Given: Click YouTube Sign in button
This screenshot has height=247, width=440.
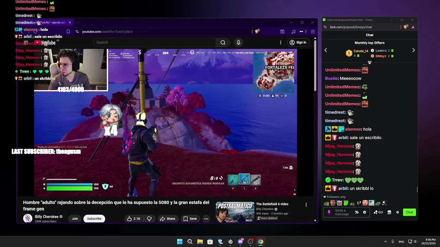Looking at the screenshot, I should tap(298, 43).
